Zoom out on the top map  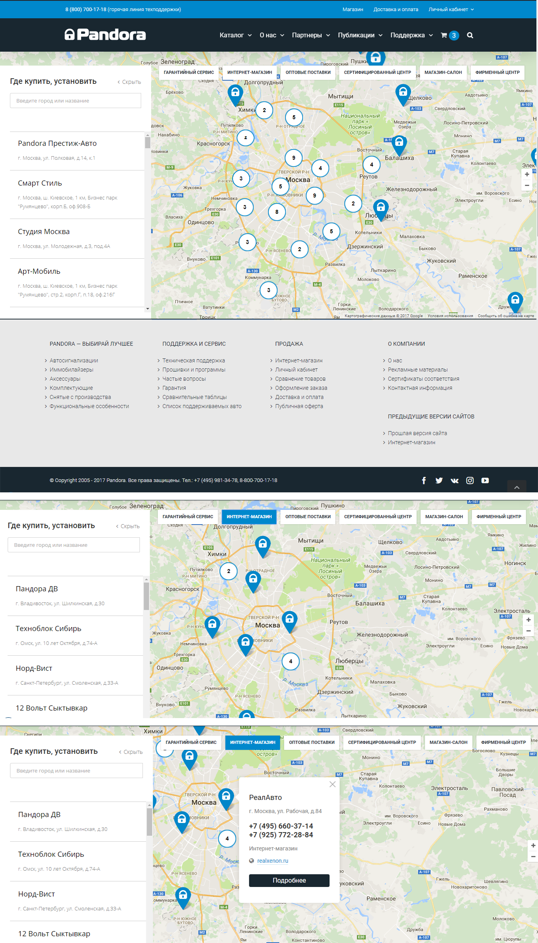[527, 185]
